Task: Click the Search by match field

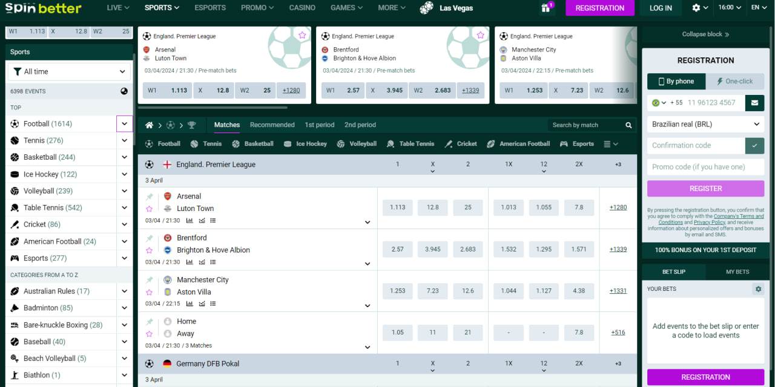Action: pyautogui.click(x=585, y=125)
